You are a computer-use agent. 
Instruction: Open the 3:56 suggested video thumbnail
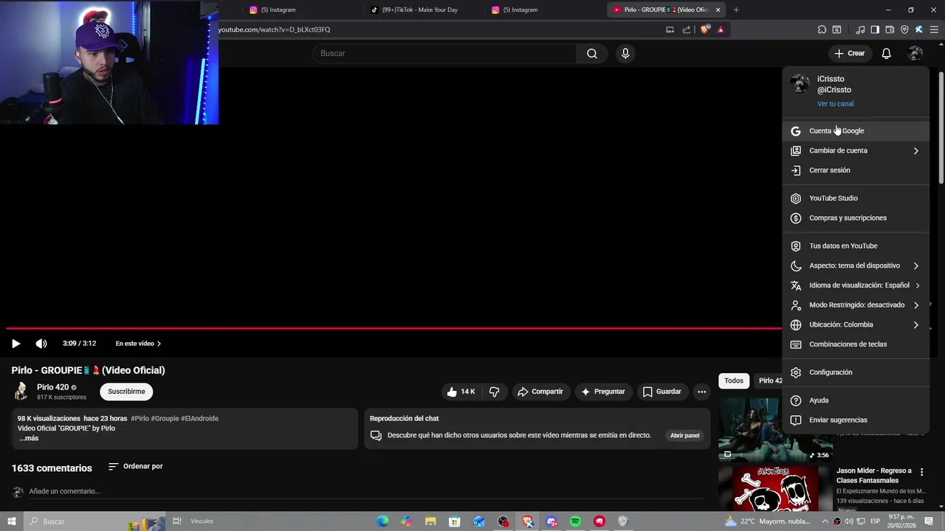point(775,430)
